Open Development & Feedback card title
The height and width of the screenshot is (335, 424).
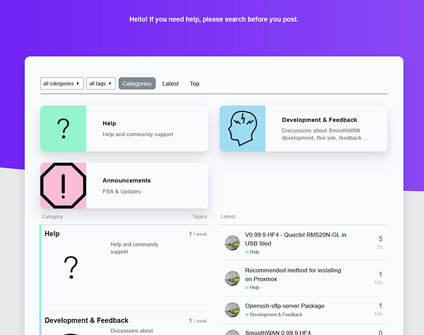click(x=320, y=120)
